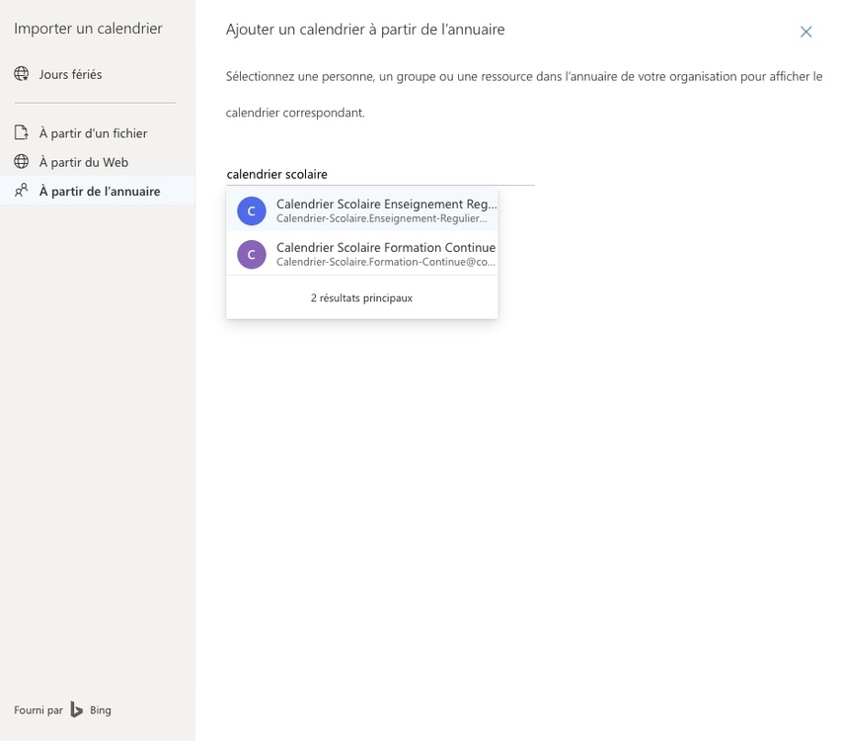Click the Calendrier-Scolaire.Enseignement-Regulier... email text
The height and width of the screenshot is (741, 842).
pos(382,218)
